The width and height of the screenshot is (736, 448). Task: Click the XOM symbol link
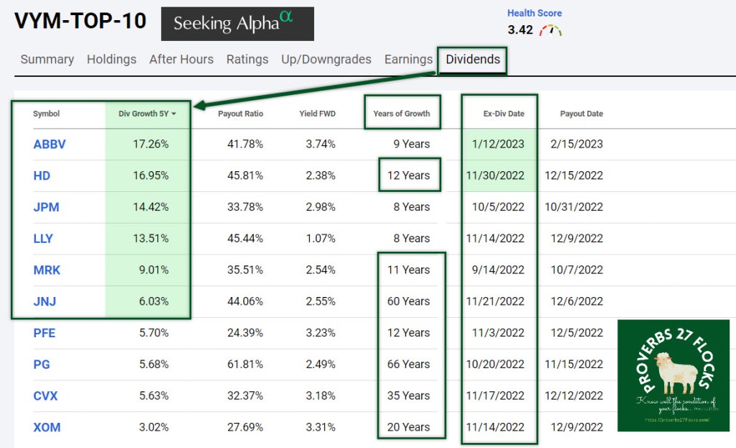click(x=47, y=427)
